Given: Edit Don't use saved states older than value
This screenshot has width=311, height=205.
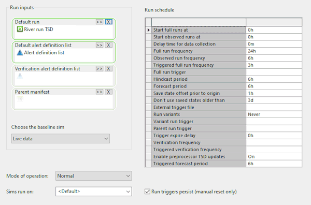Looking at the screenshot, I should [x=274, y=100].
